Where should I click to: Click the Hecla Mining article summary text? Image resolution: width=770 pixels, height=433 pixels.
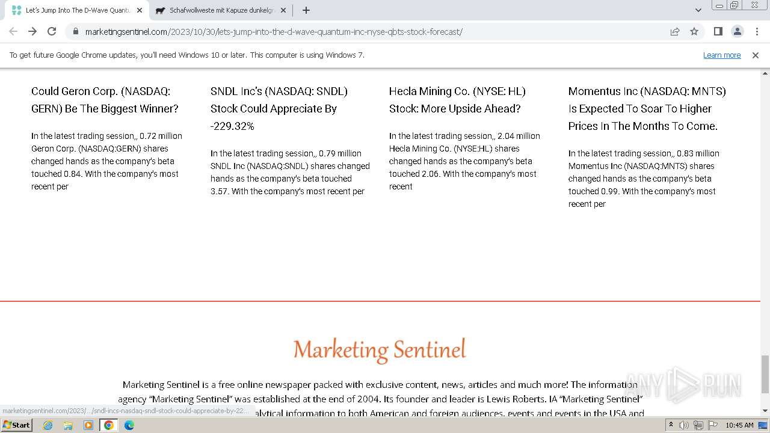(x=464, y=161)
